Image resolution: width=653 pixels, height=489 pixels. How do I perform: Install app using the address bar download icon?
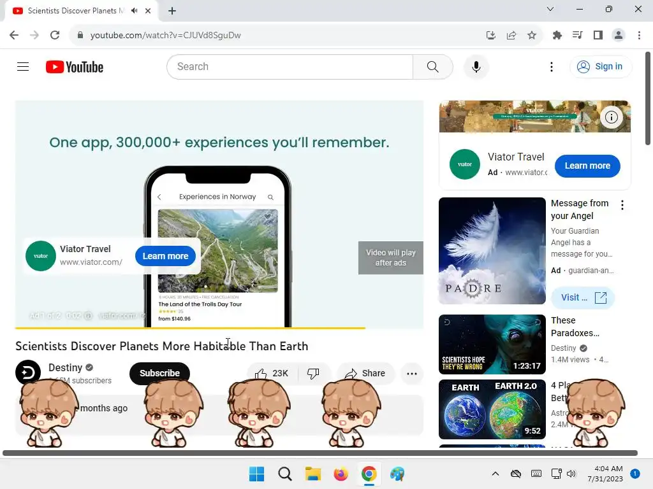click(491, 35)
